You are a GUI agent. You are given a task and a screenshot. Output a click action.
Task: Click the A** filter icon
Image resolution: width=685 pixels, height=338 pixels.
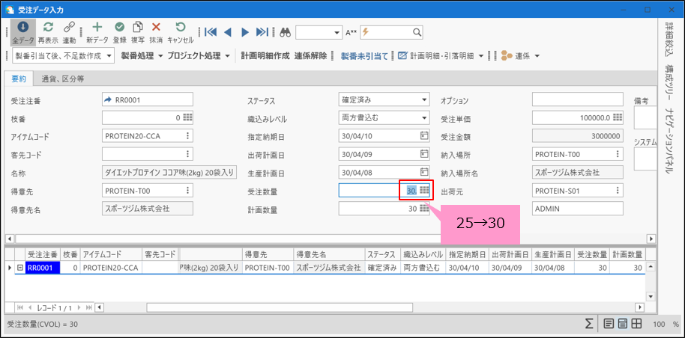click(351, 32)
